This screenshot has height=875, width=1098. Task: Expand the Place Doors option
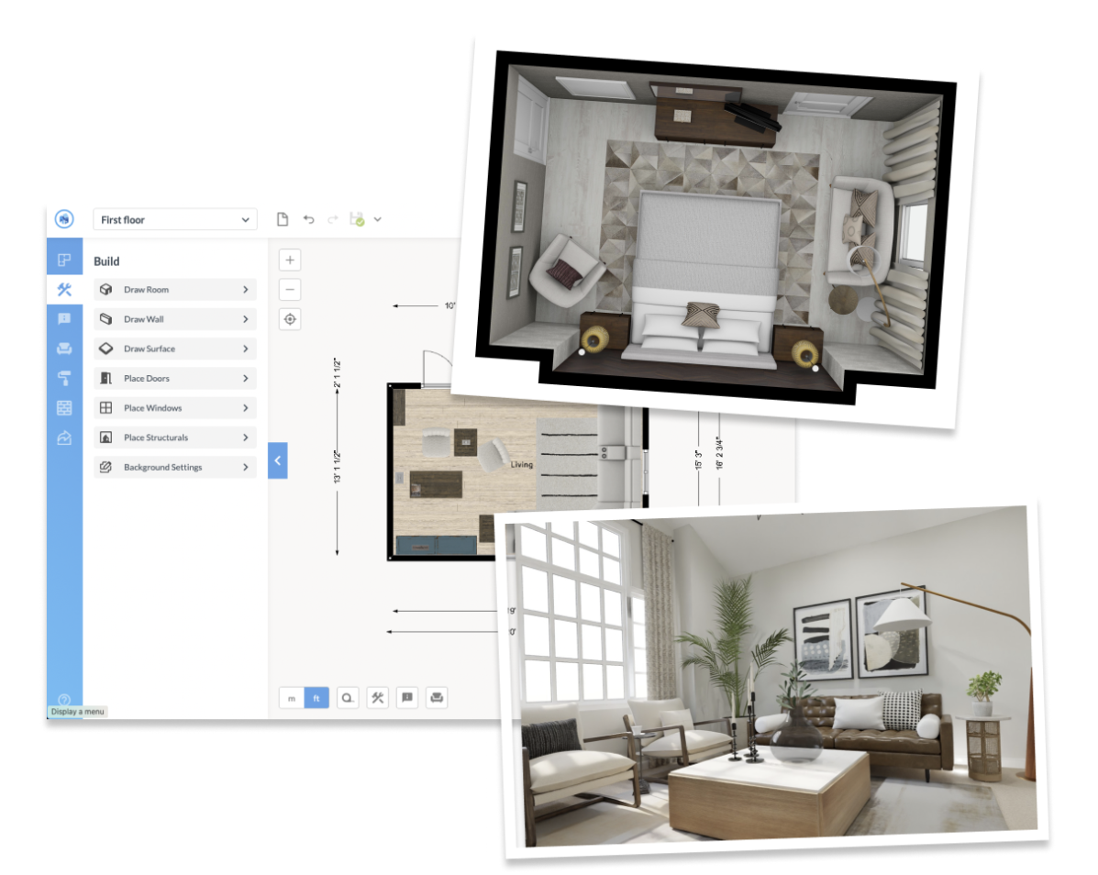(175, 378)
